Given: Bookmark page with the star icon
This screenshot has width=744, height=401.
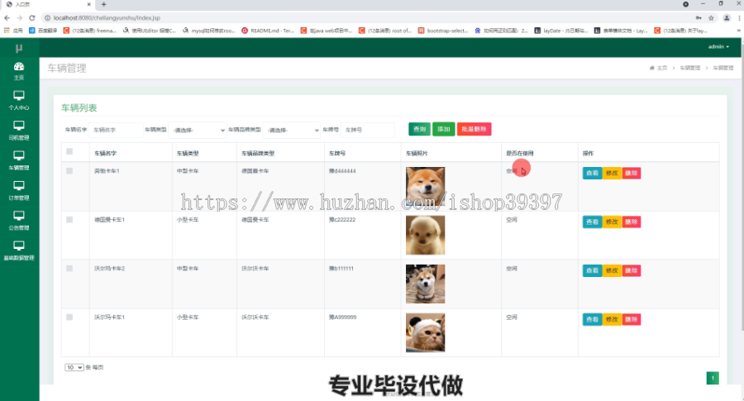Looking at the screenshot, I should click(711, 18).
